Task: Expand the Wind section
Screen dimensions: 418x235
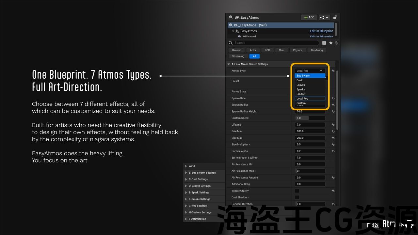Action: [x=186, y=166]
